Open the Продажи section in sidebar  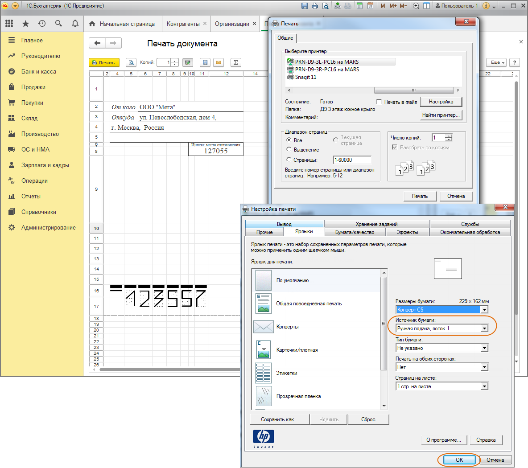pos(33,87)
